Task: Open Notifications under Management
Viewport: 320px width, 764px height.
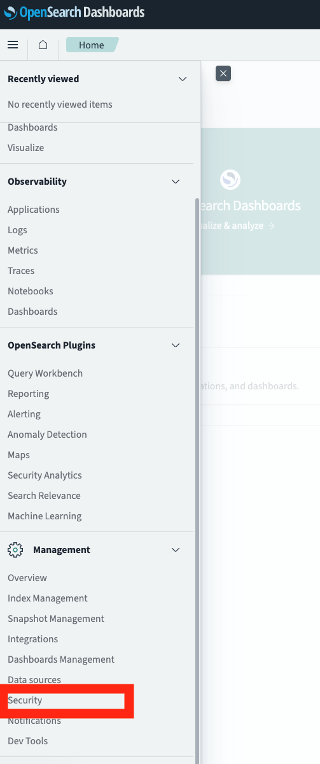Action: [34, 721]
